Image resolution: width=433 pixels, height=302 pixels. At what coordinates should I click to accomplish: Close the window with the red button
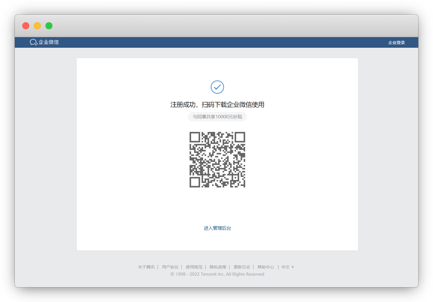tap(26, 26)
